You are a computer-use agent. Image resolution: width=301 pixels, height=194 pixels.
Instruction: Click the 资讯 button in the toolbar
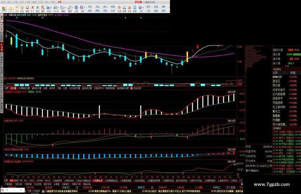pyautogui.click(x=90, y=6)
